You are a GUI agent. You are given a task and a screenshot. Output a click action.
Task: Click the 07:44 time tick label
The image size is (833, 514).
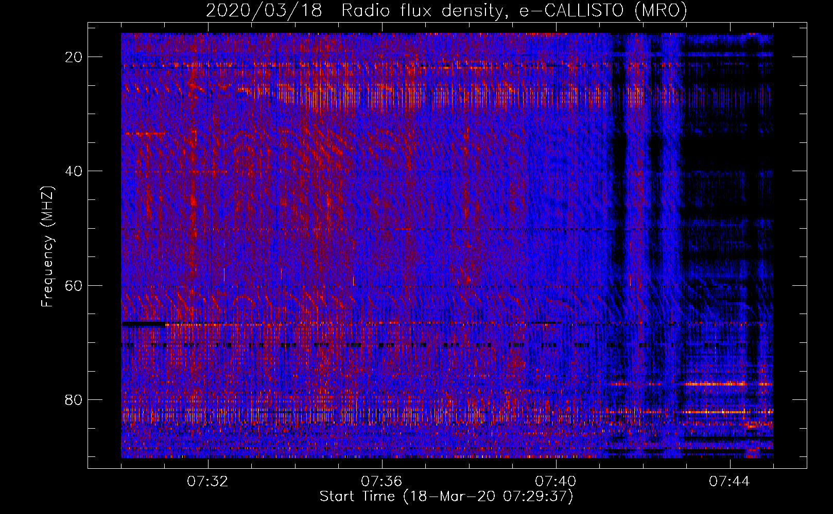pyautogui.click(x=730, y=482)
